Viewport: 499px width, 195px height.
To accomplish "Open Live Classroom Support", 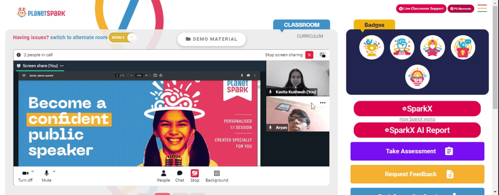I will pos(421,8).
